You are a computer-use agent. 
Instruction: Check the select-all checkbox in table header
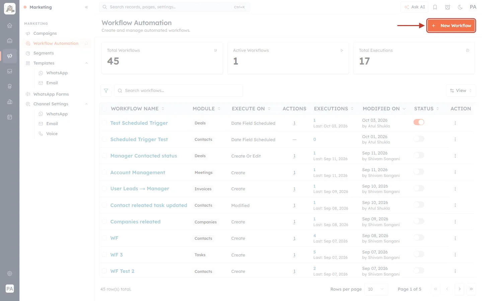(x=104, y=109)
